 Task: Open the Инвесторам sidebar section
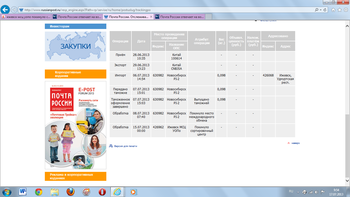[76, 26]
